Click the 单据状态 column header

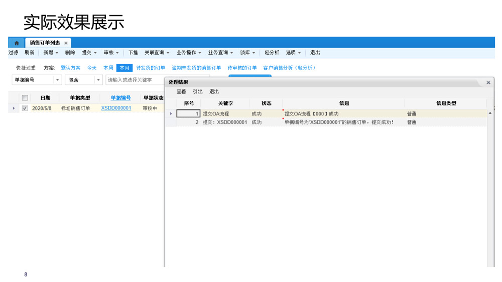click(x=153, y=98)
